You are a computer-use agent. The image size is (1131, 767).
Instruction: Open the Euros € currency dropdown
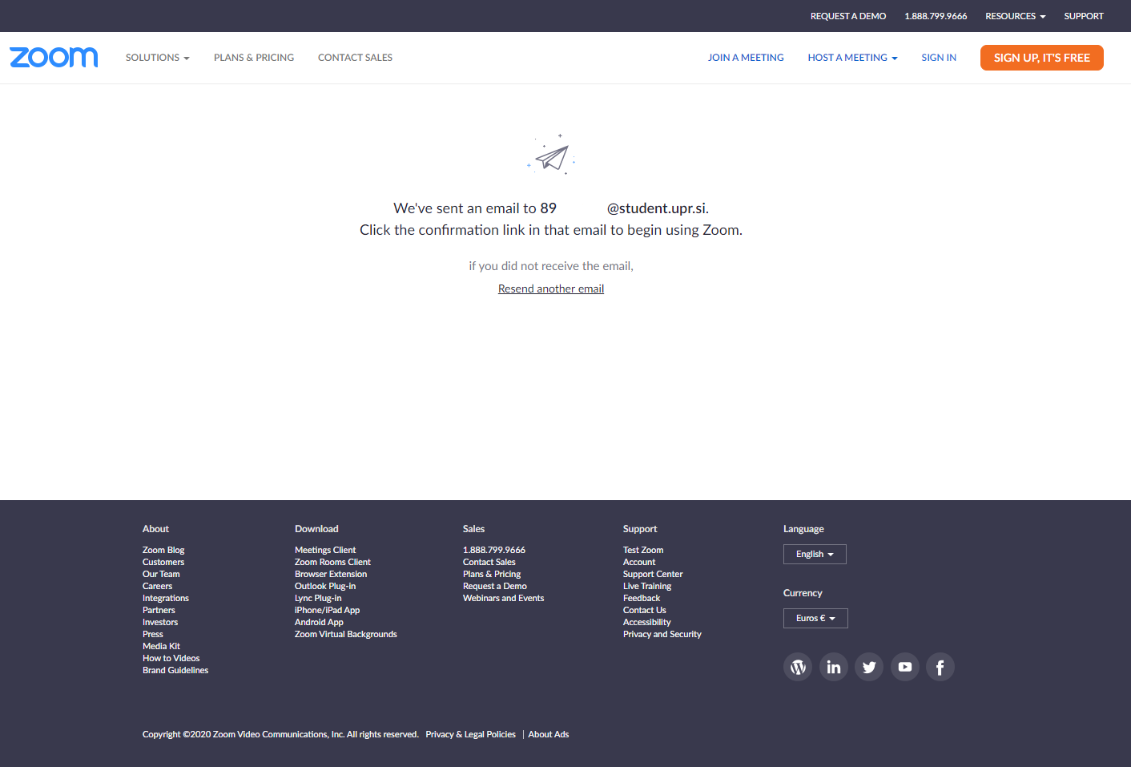point(815,618)
